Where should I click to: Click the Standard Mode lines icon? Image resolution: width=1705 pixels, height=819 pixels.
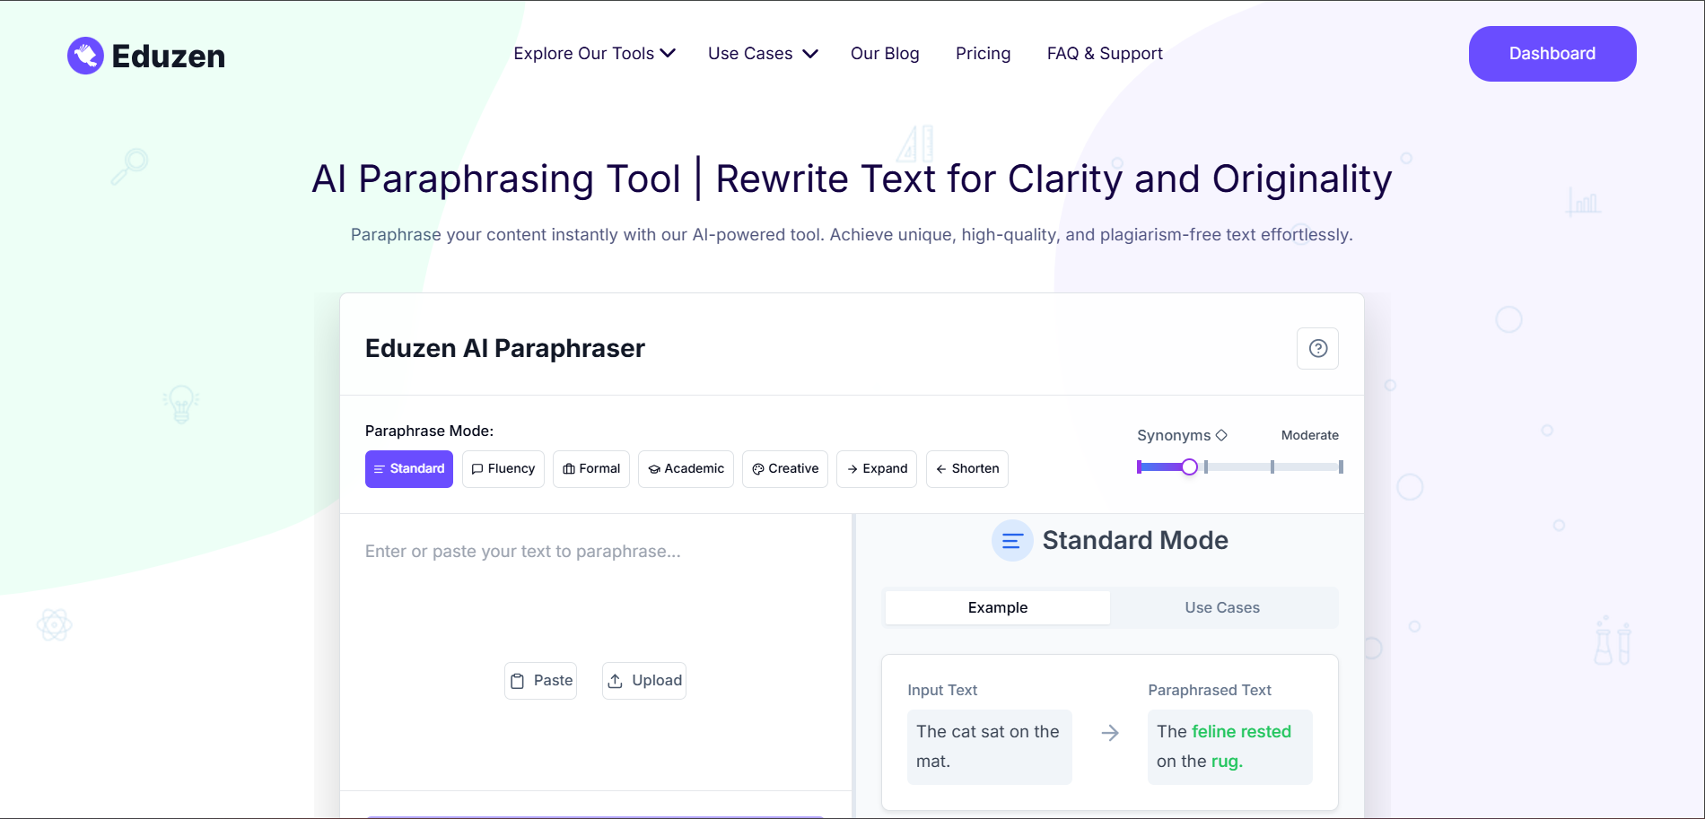pyautogui.click(x=1012, y=541)
